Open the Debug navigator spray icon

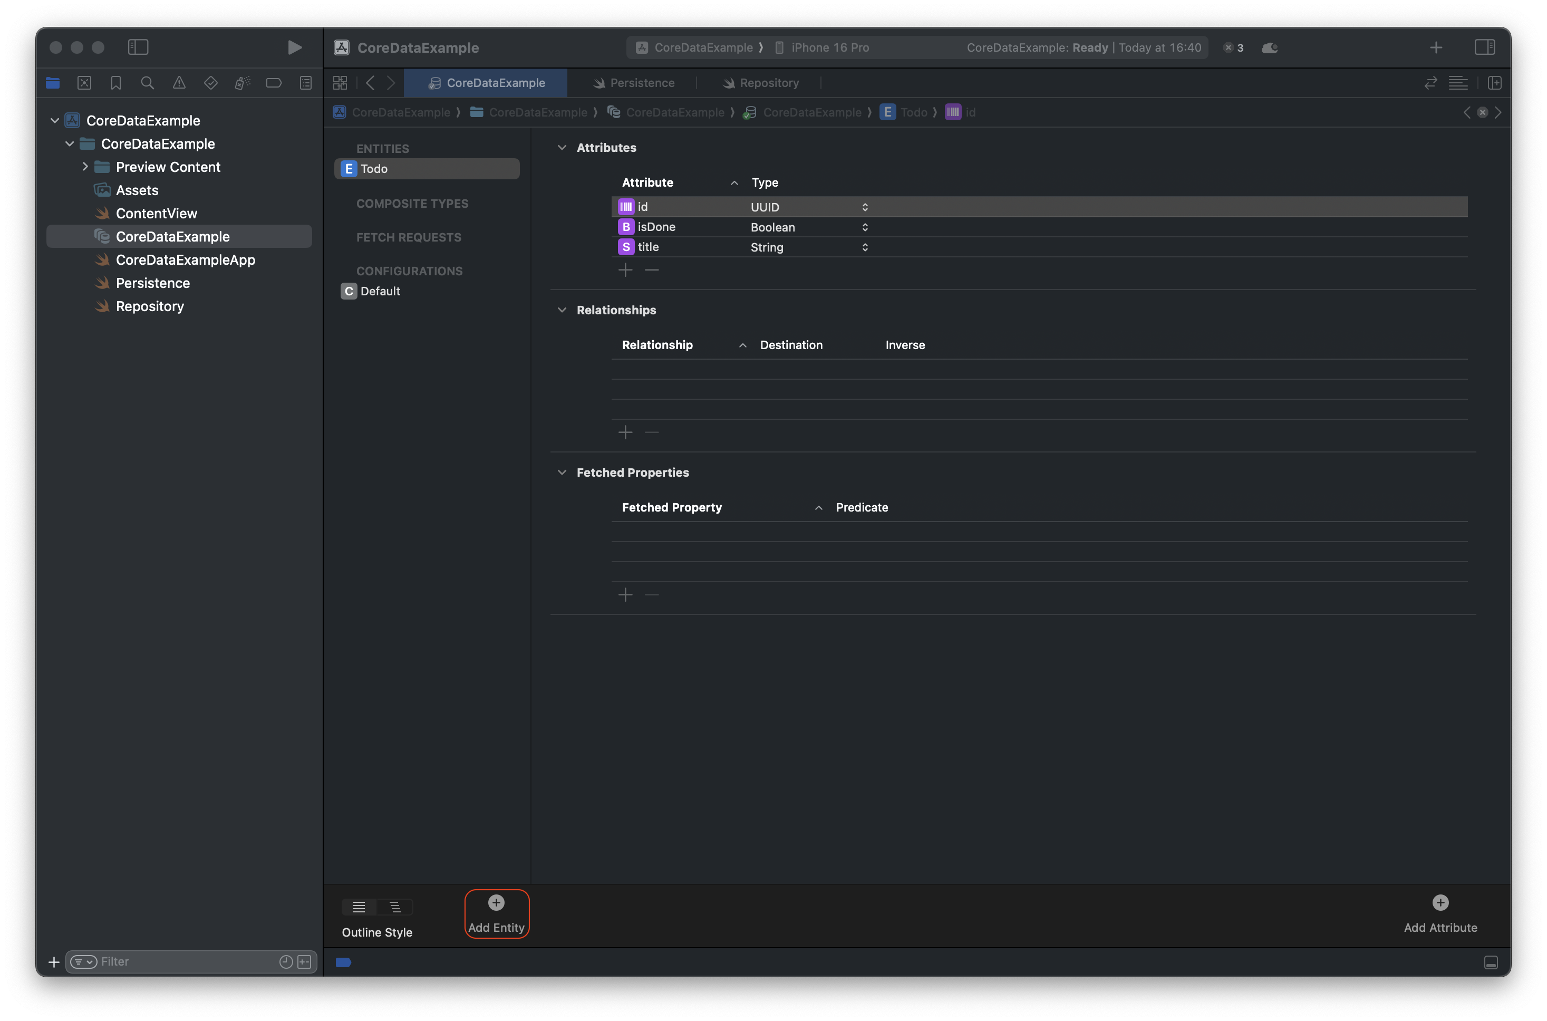coord(242,83)
